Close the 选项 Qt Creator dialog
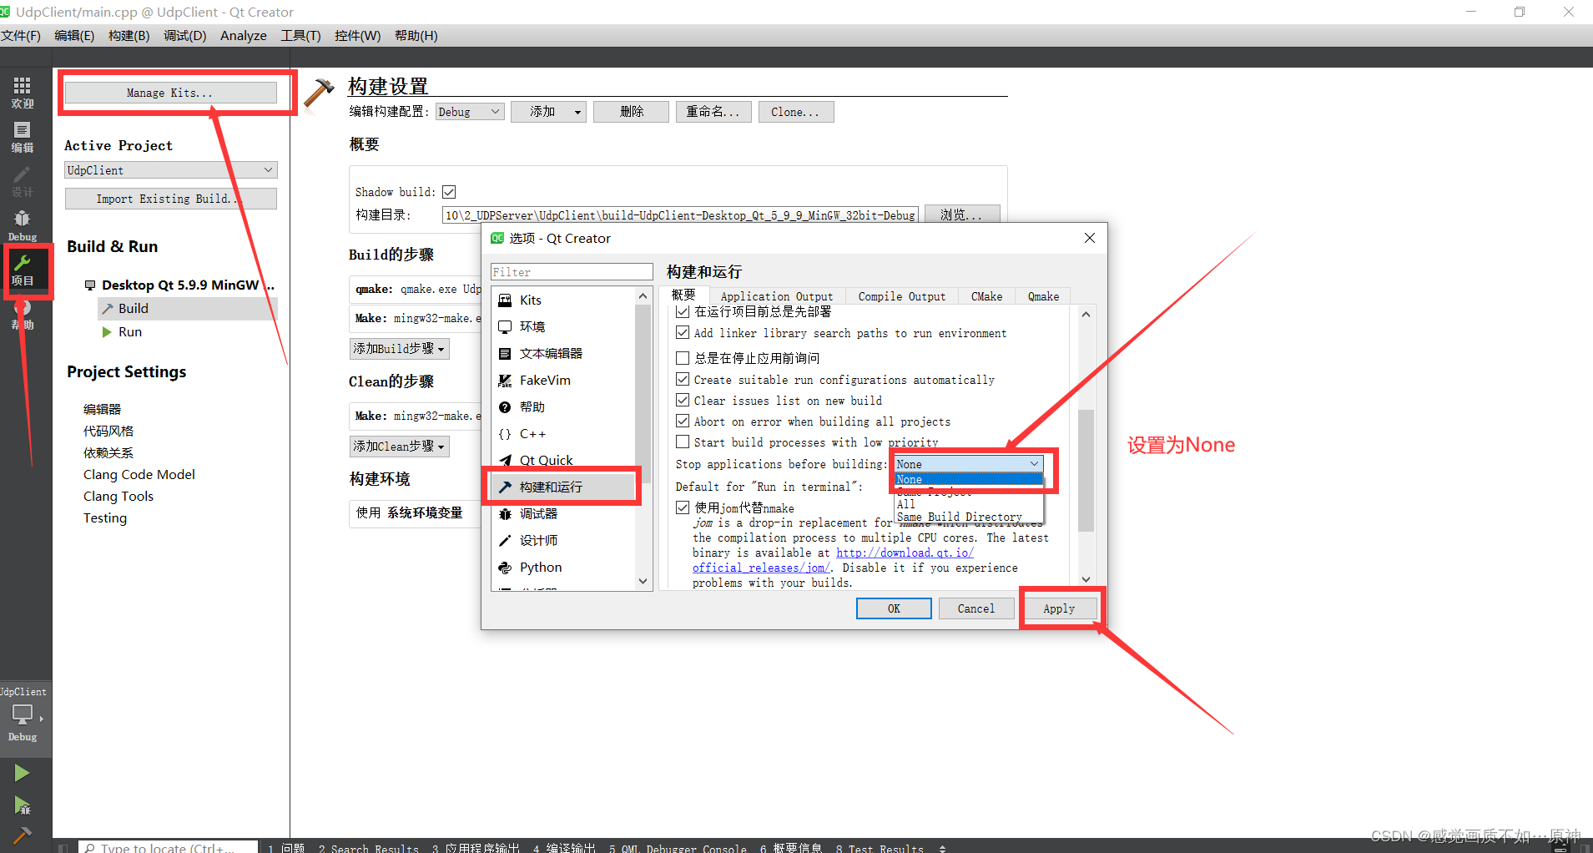Image resolution: width=1593 pixels, height=853 pixels. (x=1089, y=238)
